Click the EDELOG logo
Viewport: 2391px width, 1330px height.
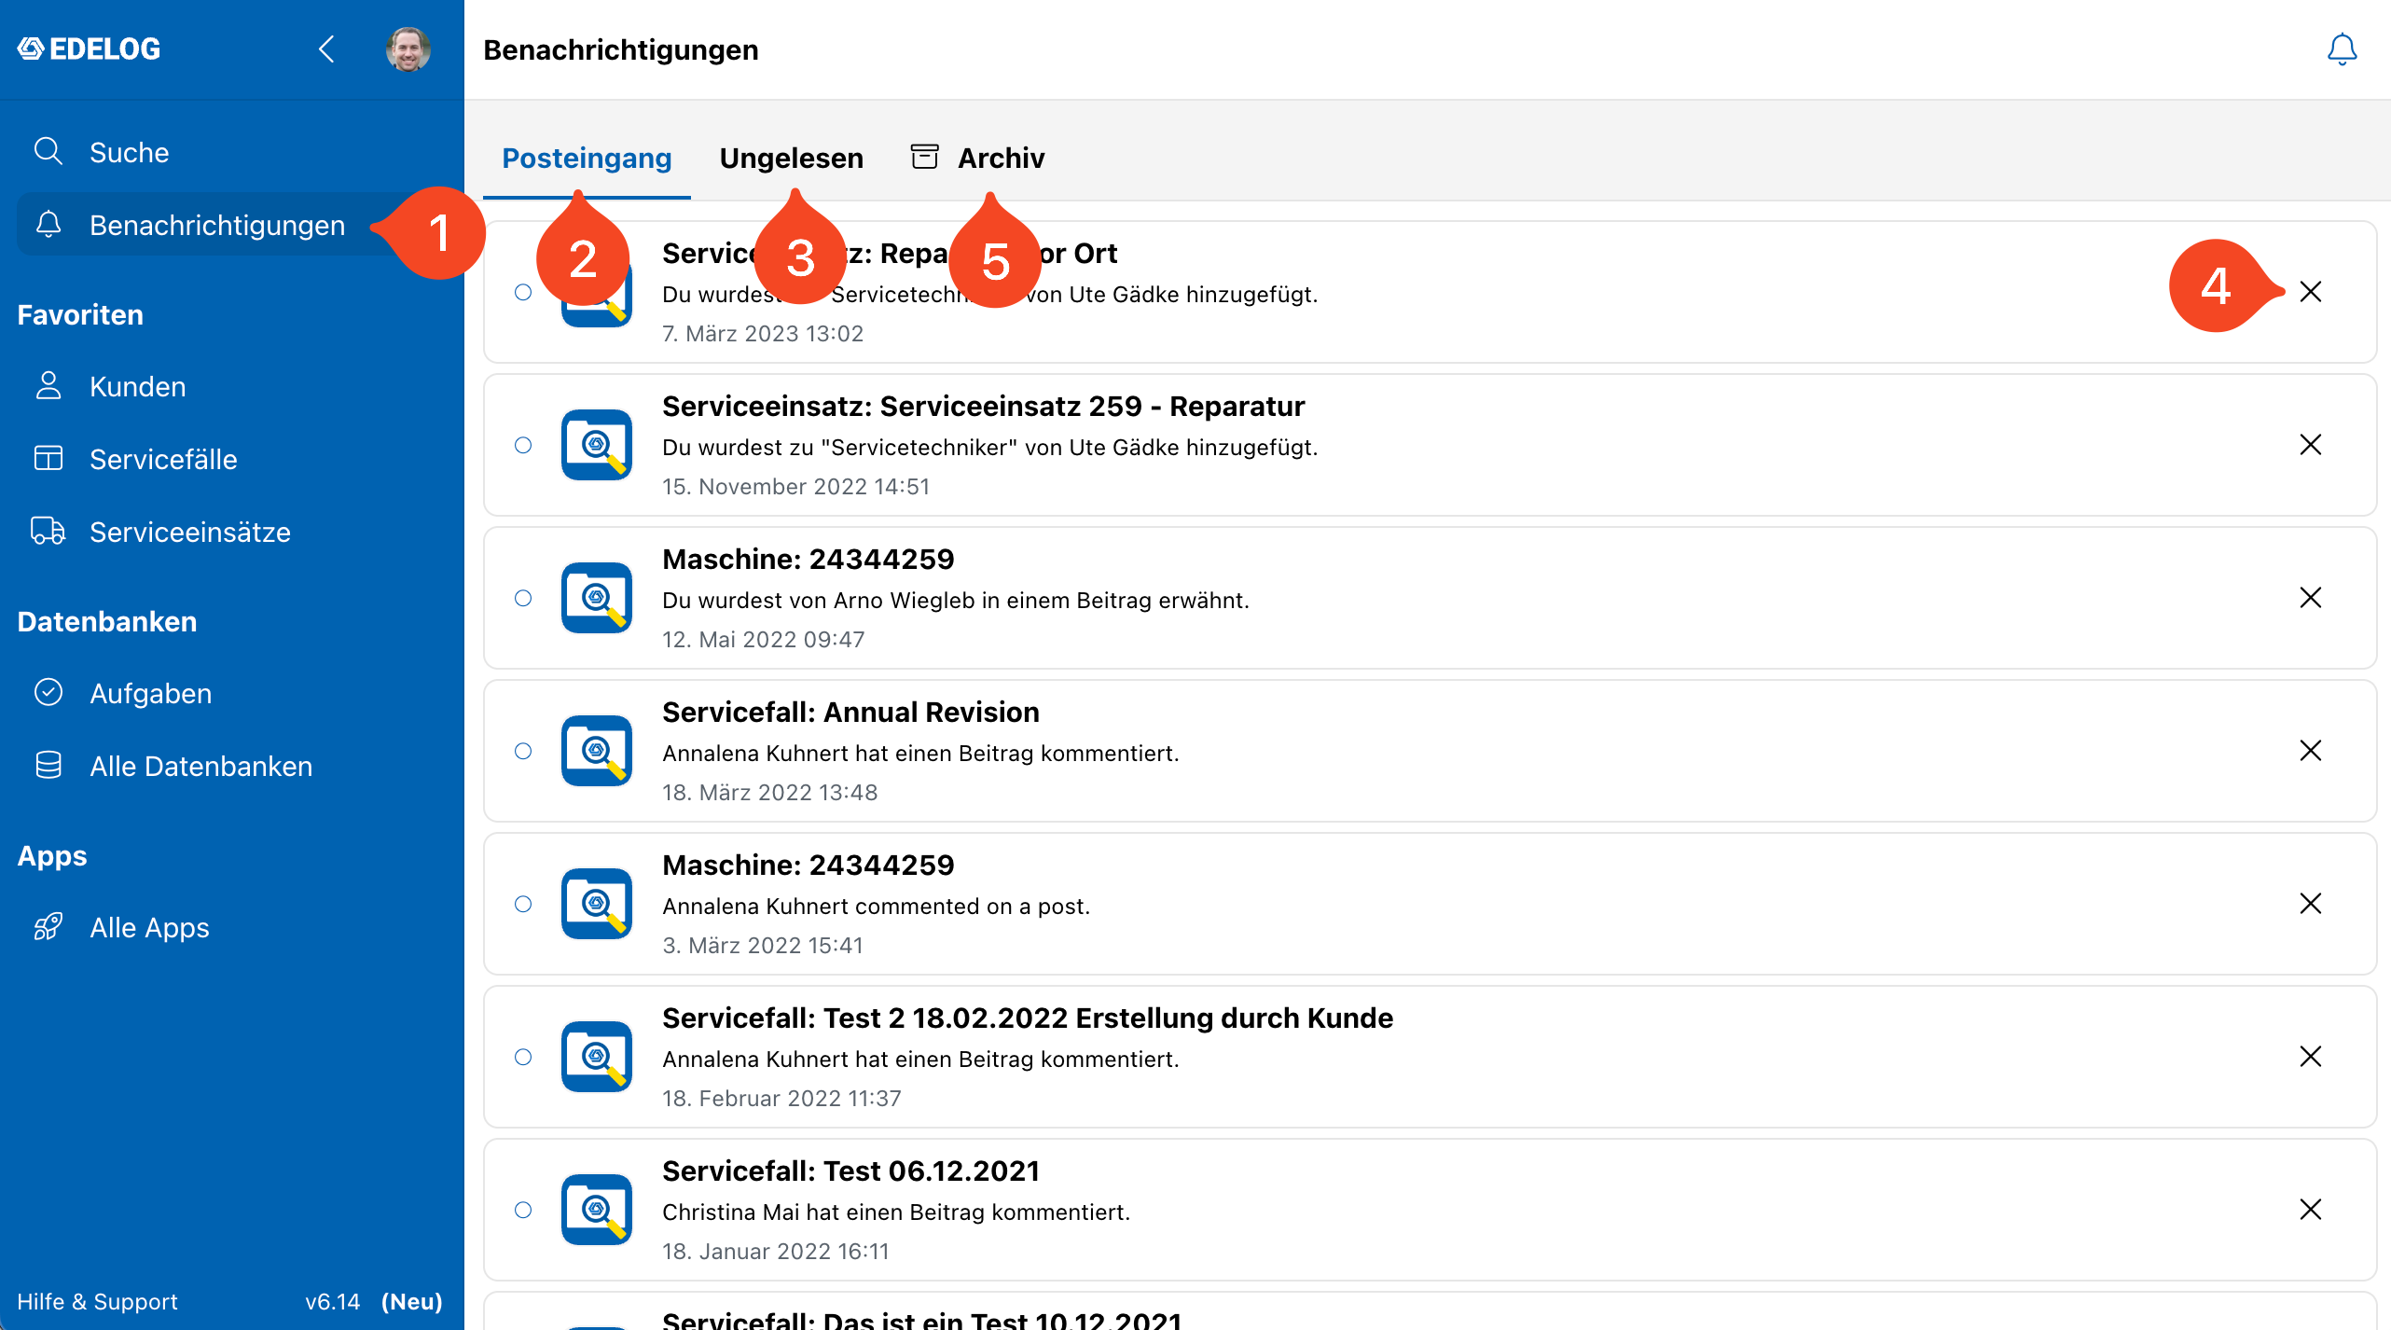[x=90, y=49]
